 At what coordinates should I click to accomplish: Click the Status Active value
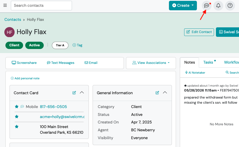(x=137, y=115)
